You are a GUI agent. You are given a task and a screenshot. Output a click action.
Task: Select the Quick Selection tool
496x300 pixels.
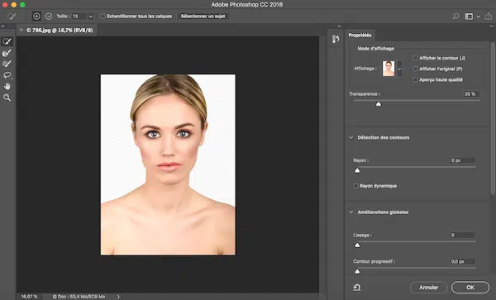pyautogui.click(x=7, y=41)
